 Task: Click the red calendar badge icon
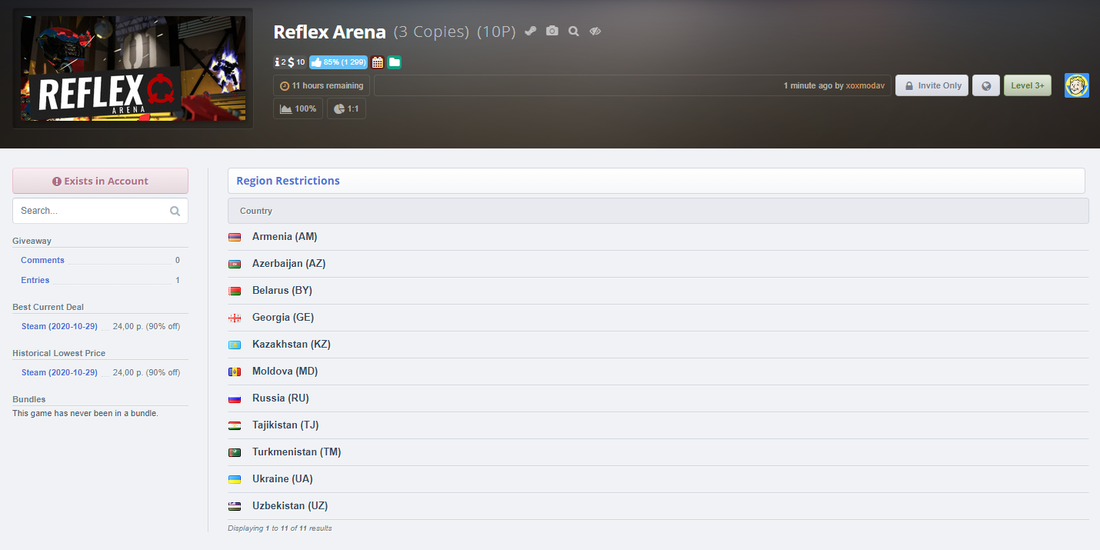pyautogui.click(x=377, y=62)
